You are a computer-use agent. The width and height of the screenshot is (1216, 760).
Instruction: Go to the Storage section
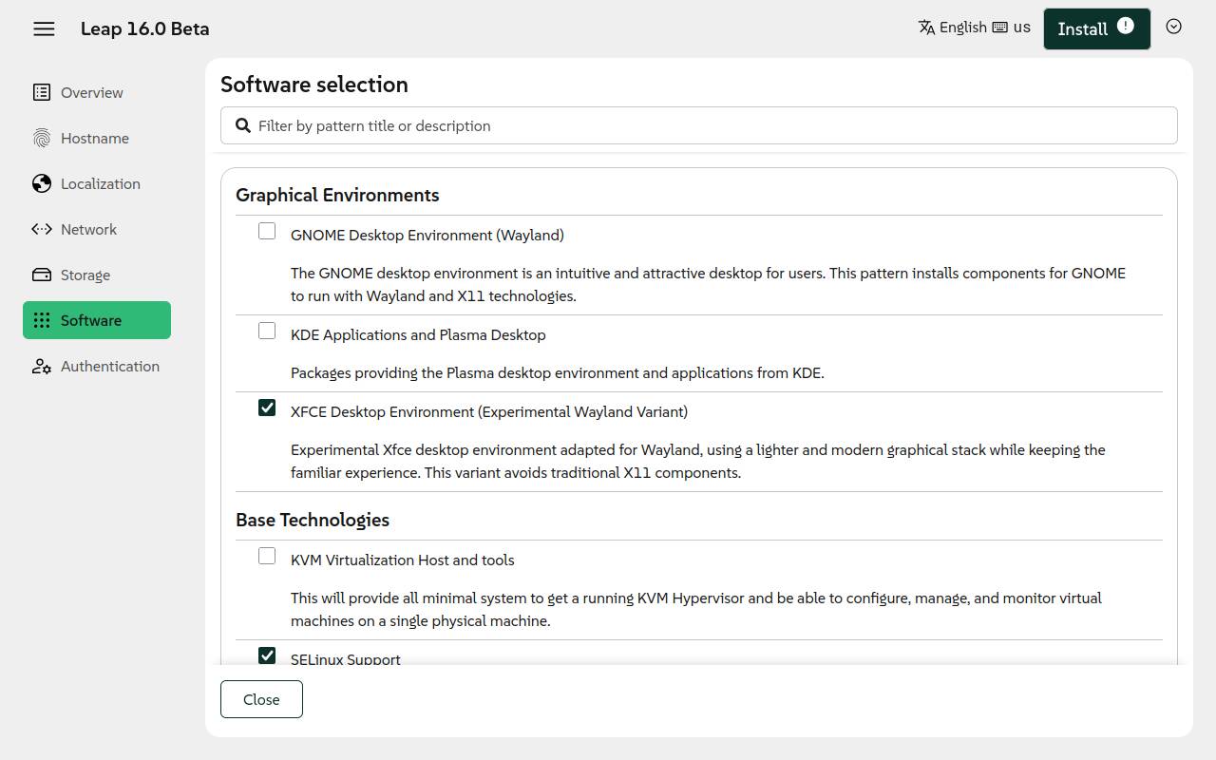point(85,275)
